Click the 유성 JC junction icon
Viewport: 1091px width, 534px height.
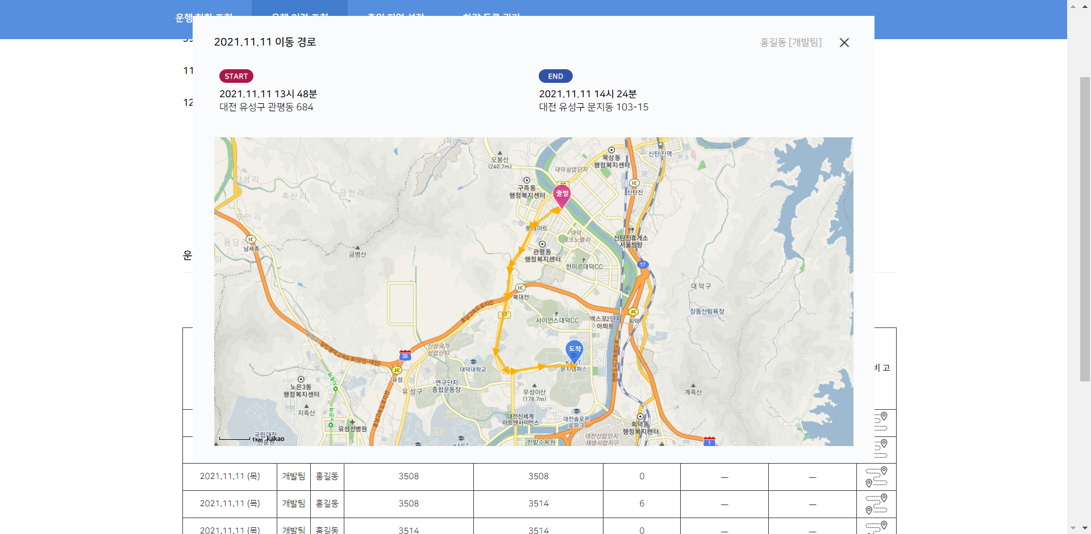coord(397,371)
